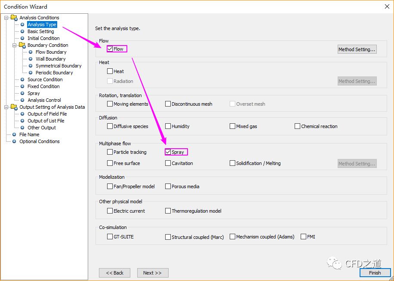This screenshot has height=281, width=394.
Task: Enable Particle tracking checkbox
Action: [110, 152]
